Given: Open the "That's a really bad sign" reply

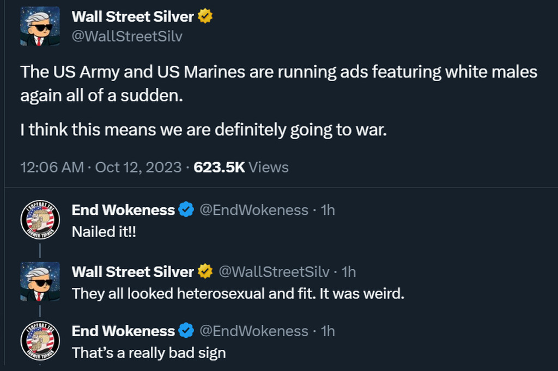Looking at the screenshot, I should click(149, 353).
